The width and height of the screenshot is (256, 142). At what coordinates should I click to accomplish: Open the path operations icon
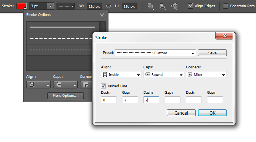151,6
